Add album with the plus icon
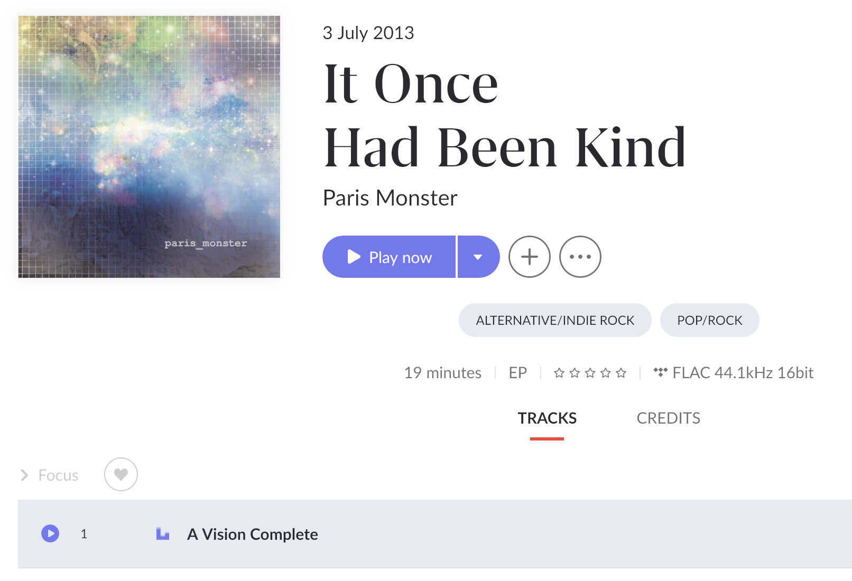This screenshot has height=581, width=852. coord(530,257)
